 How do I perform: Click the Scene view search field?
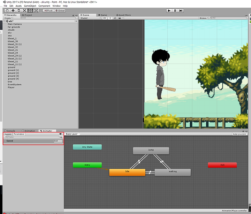tap(228, 18)
